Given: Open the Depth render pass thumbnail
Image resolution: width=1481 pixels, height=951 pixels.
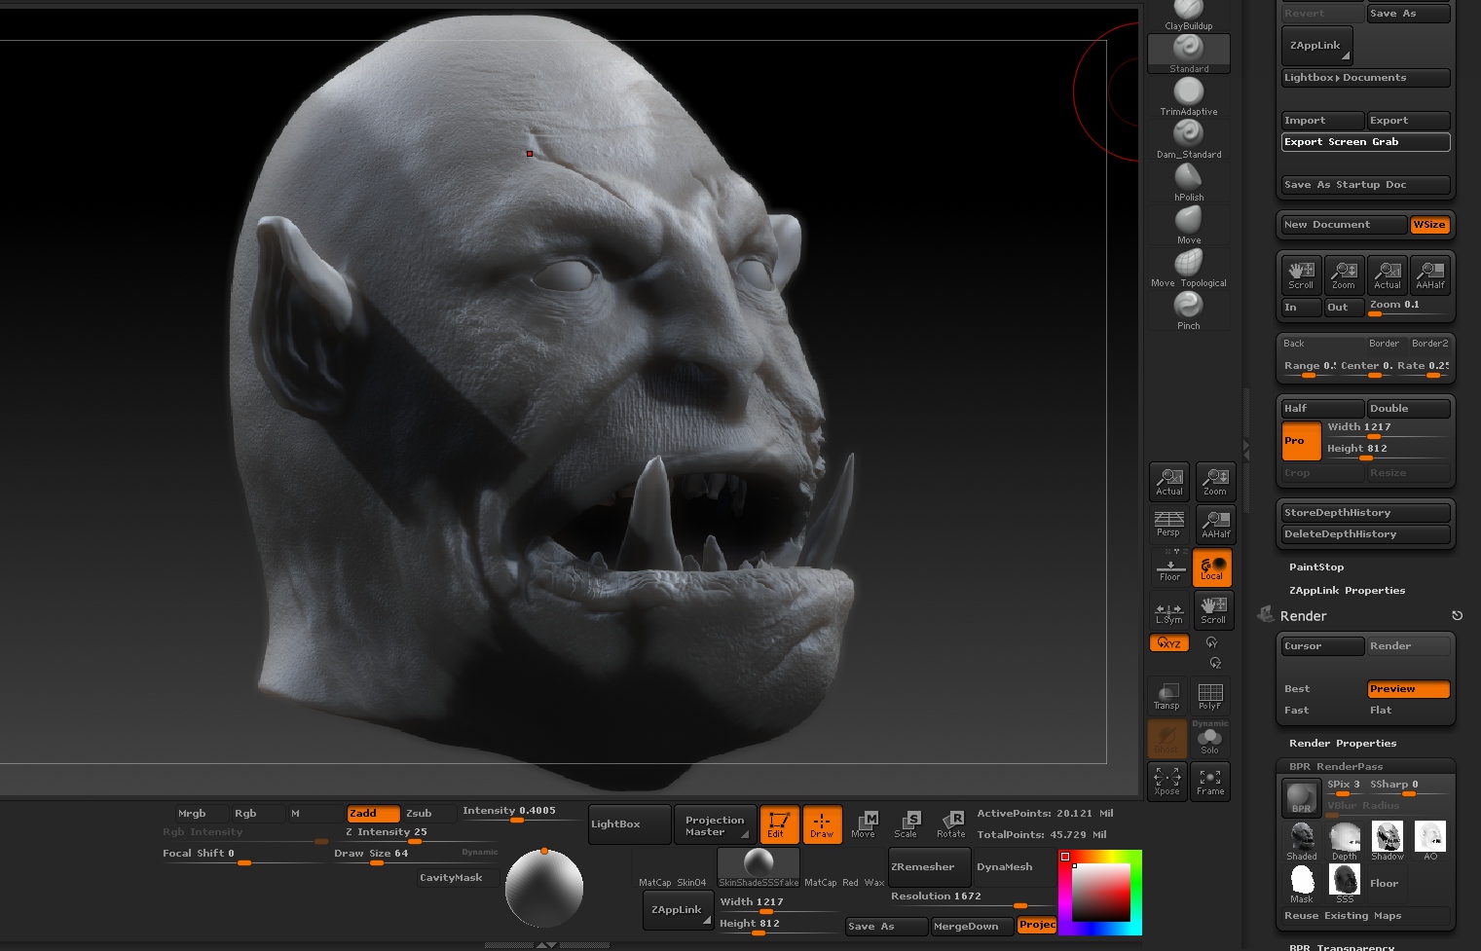Looking at the screenshot, I should coord(1345,841).
